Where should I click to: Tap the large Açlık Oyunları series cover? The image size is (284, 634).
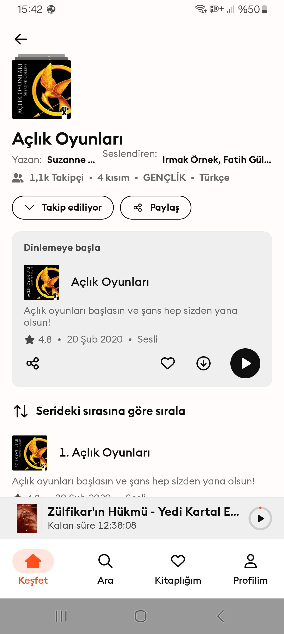(41, 89)
